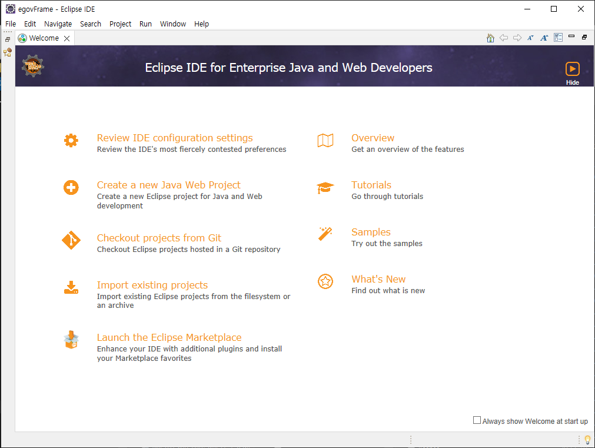Open the customize page icon
This screenshot has height=448, width=595.
[558, 37]
